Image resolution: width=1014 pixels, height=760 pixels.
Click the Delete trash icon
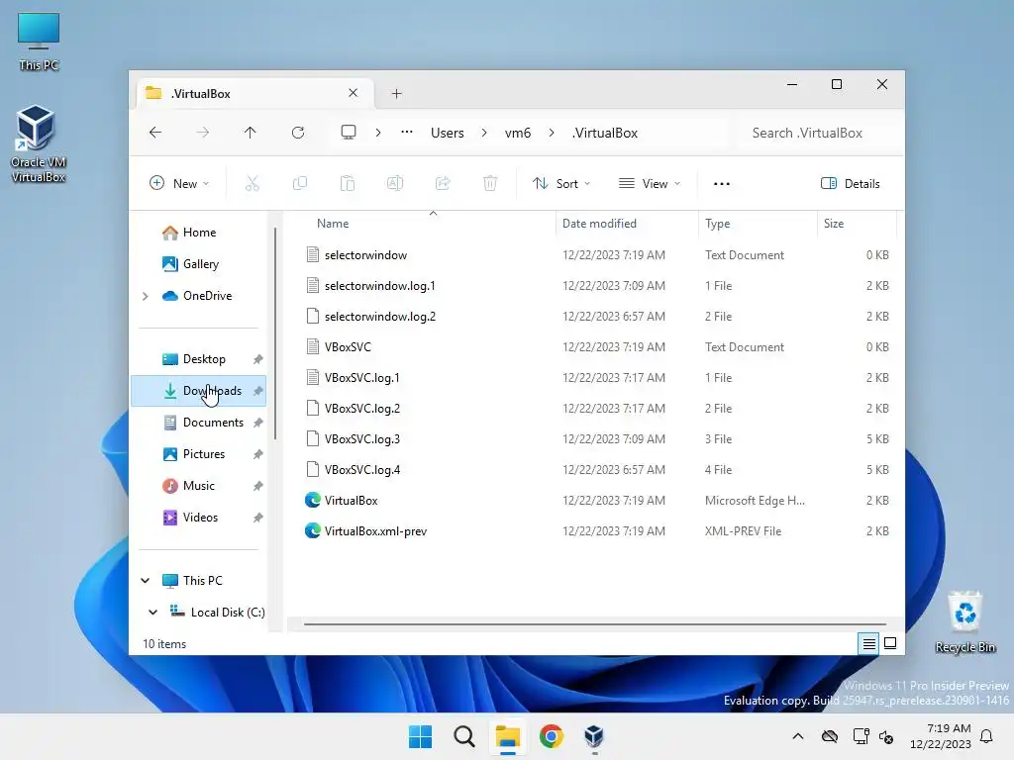pos(490,183)
